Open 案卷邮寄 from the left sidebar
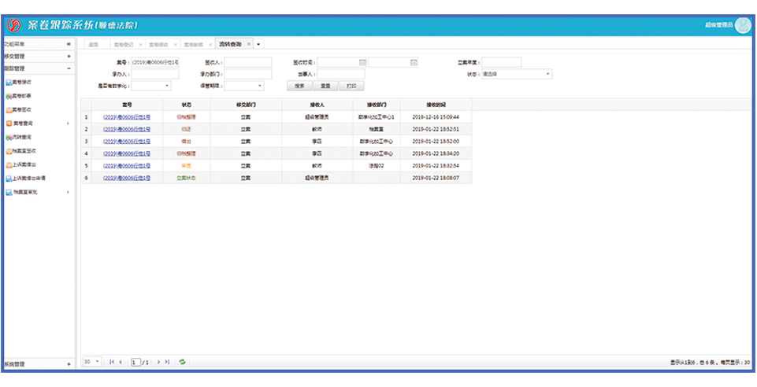Image resolution: width=757 pixels, height=387 pixels. [22, 95]
